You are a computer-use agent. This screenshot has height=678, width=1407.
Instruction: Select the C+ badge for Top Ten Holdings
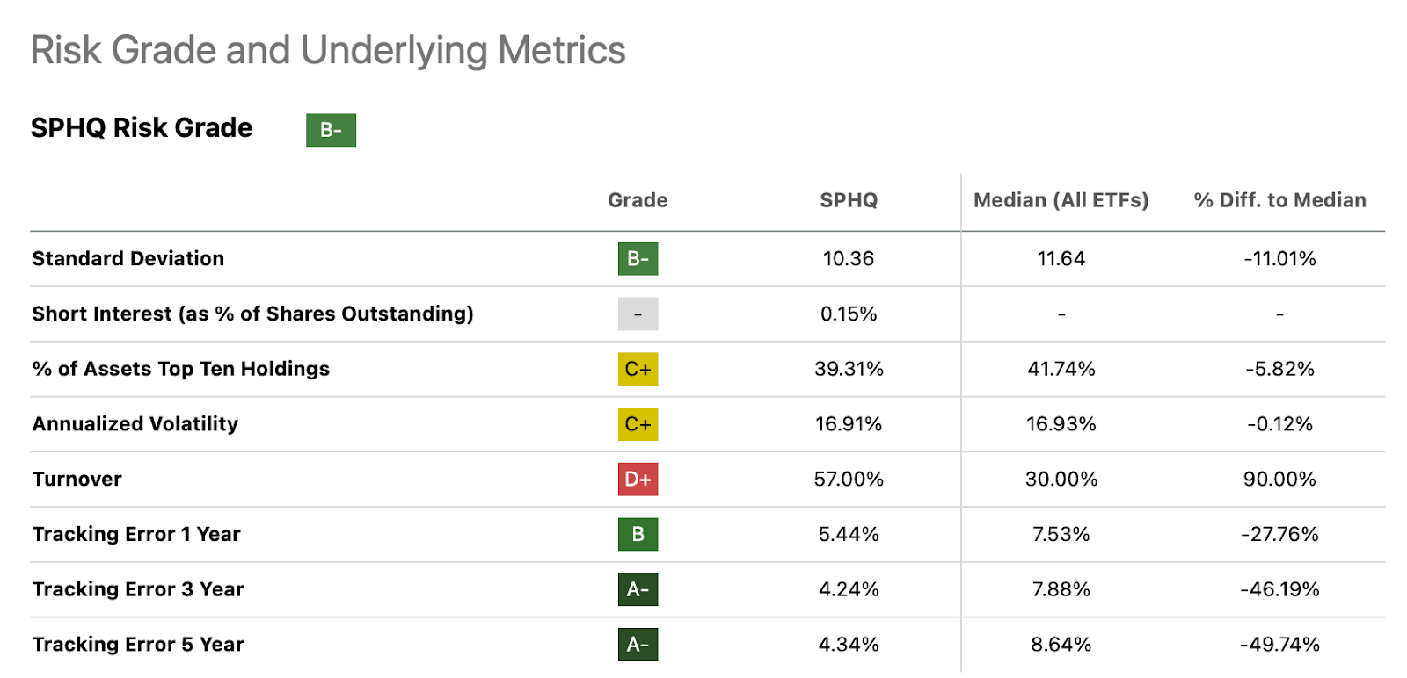coord(638,370)
